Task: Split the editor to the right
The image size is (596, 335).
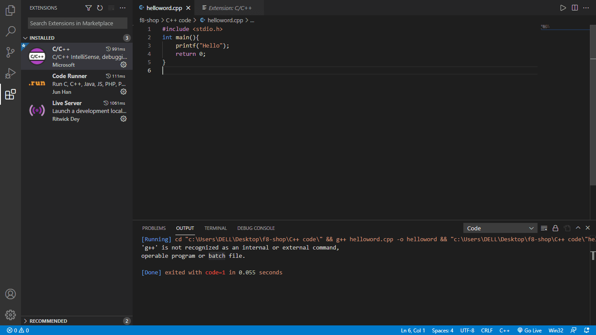Action: coord(575,8)
